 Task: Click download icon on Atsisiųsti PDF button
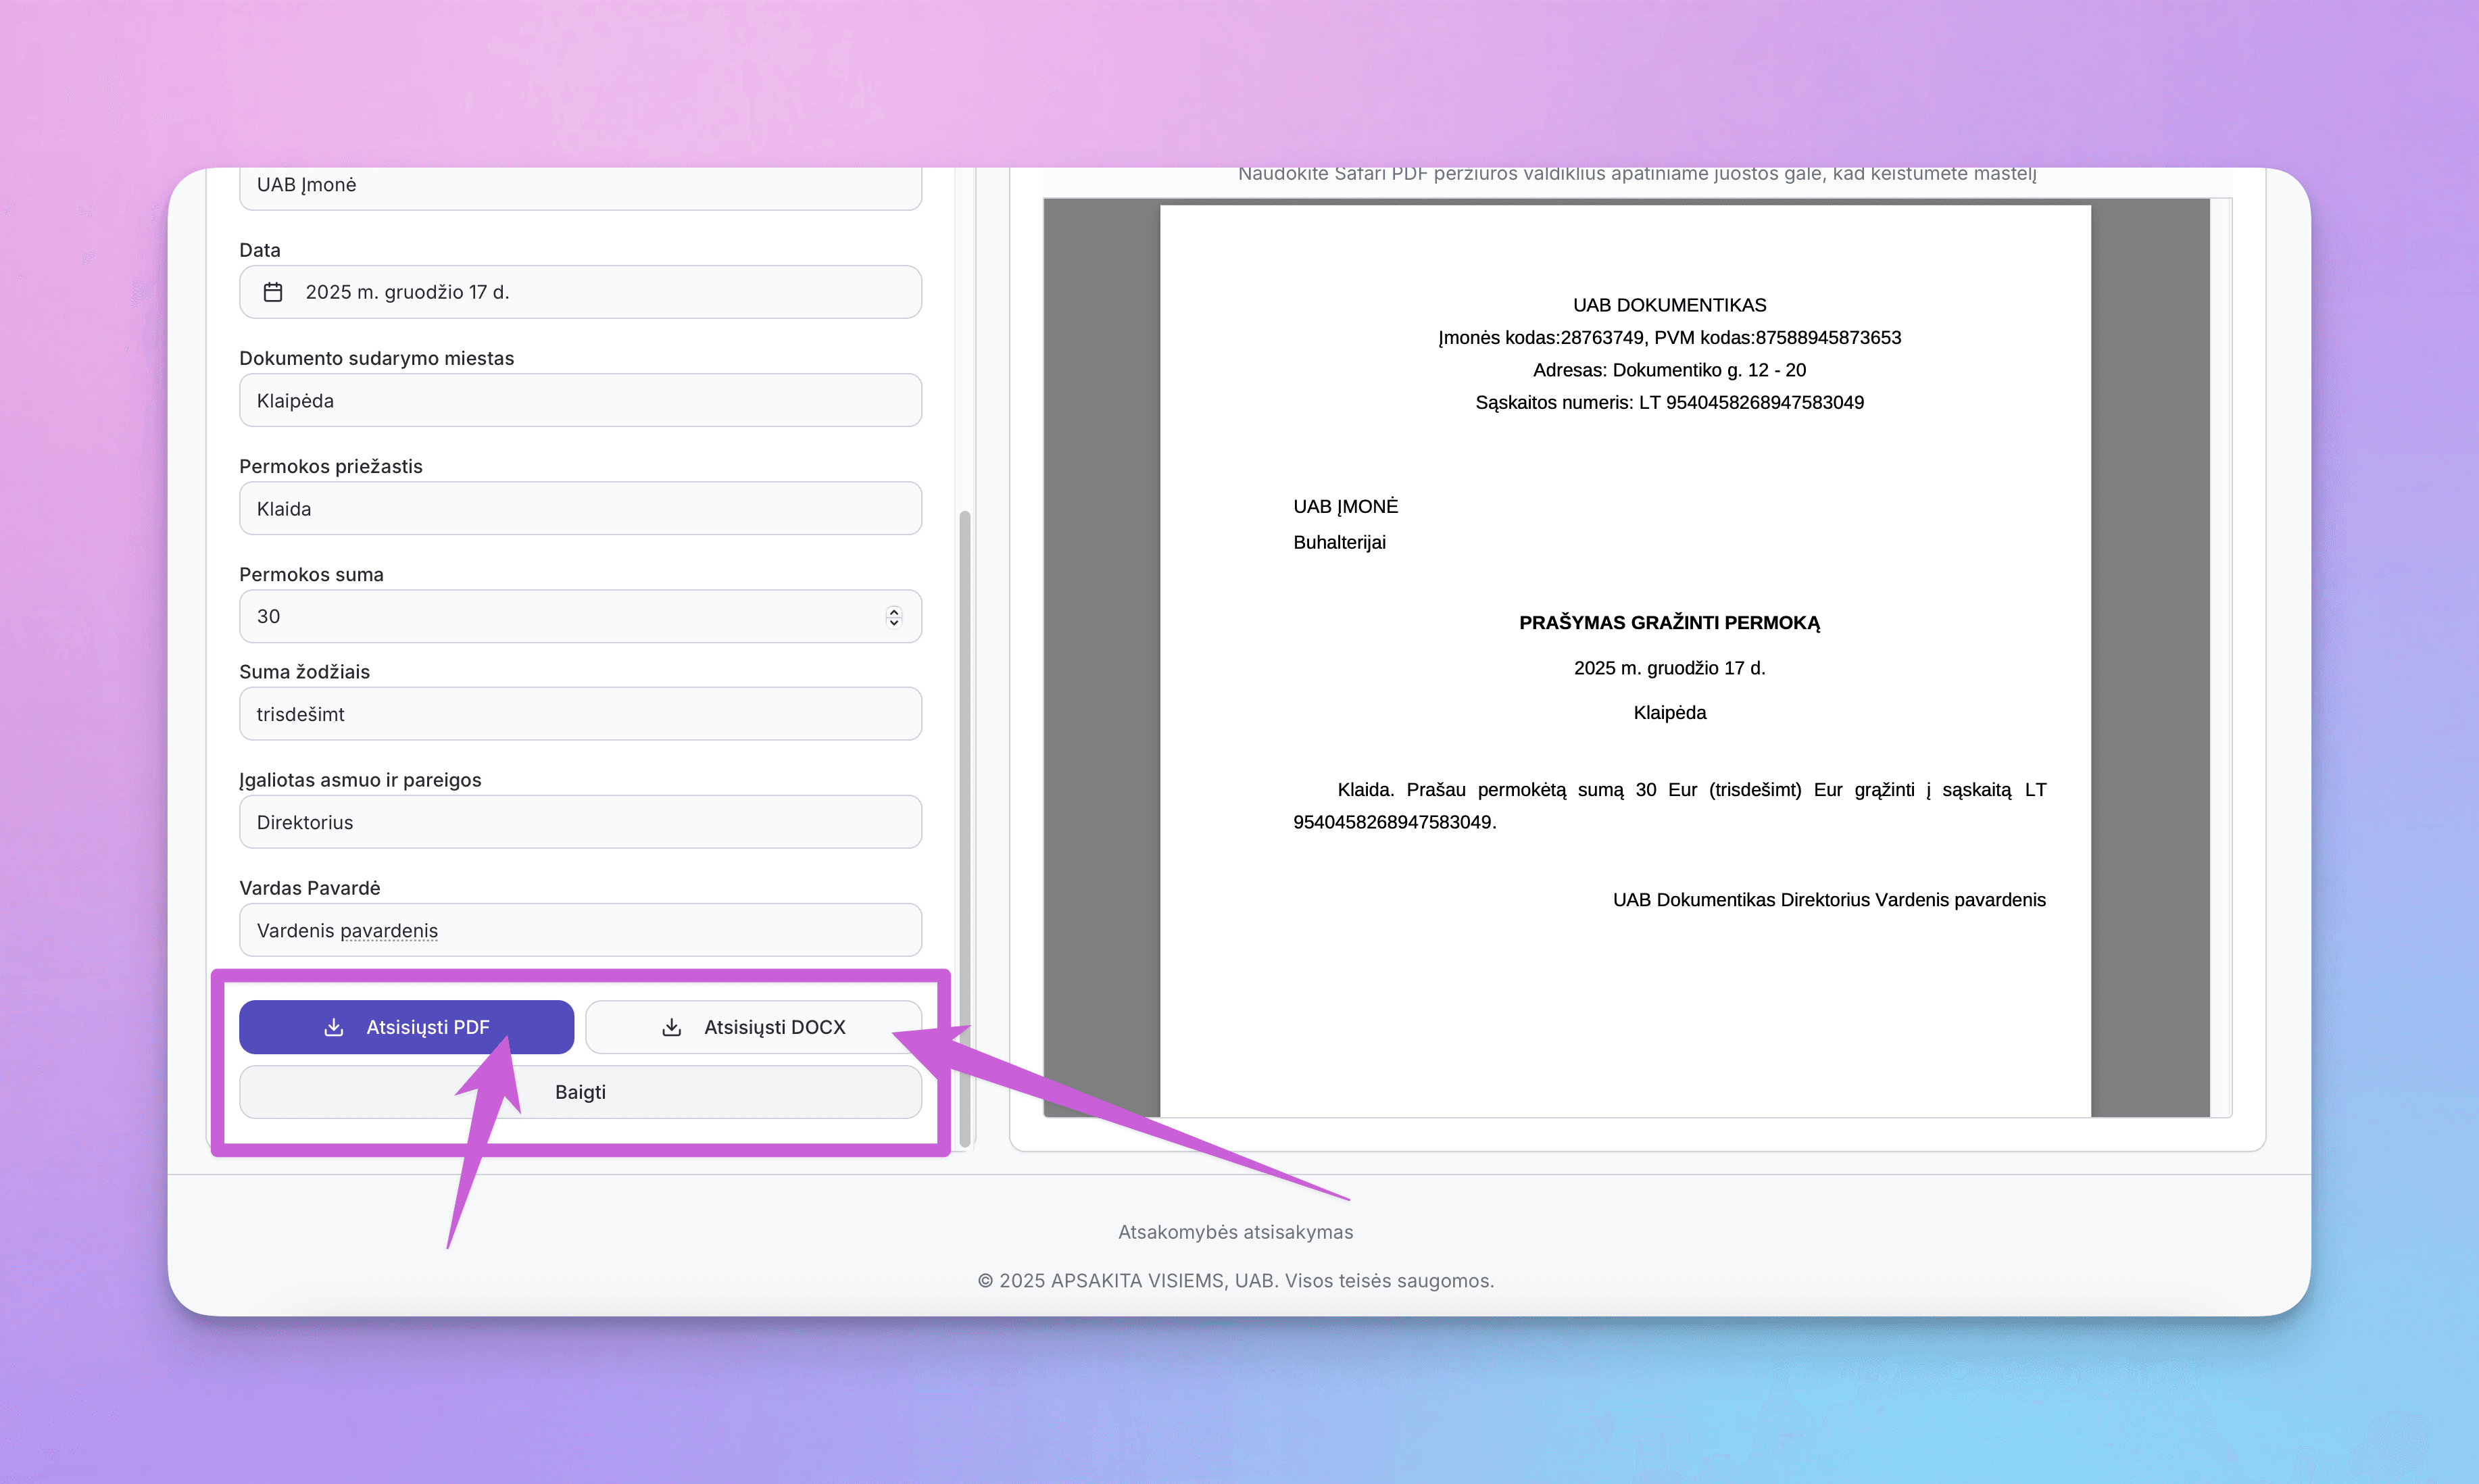(334, 1027)
